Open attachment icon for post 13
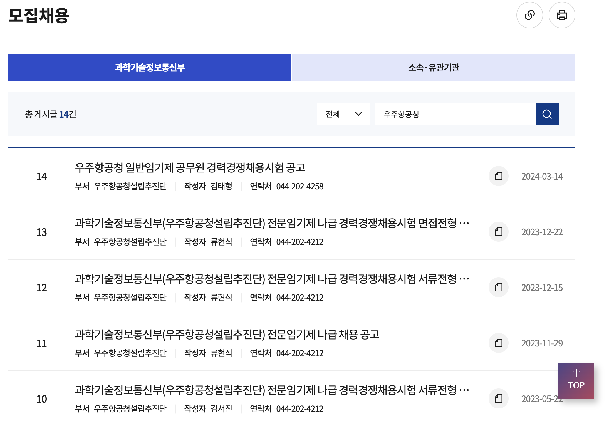The height and width of the screenshot is (426, 609). point(498,232)
